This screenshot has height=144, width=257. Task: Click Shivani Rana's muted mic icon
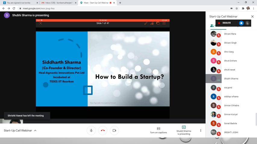(219, 35)
